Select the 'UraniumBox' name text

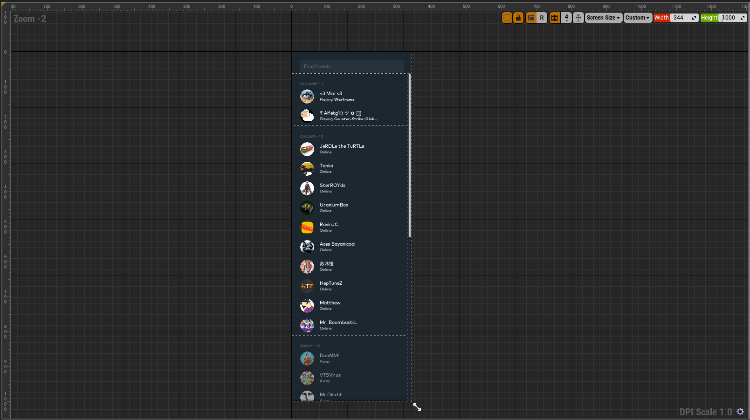click(334, 205)
